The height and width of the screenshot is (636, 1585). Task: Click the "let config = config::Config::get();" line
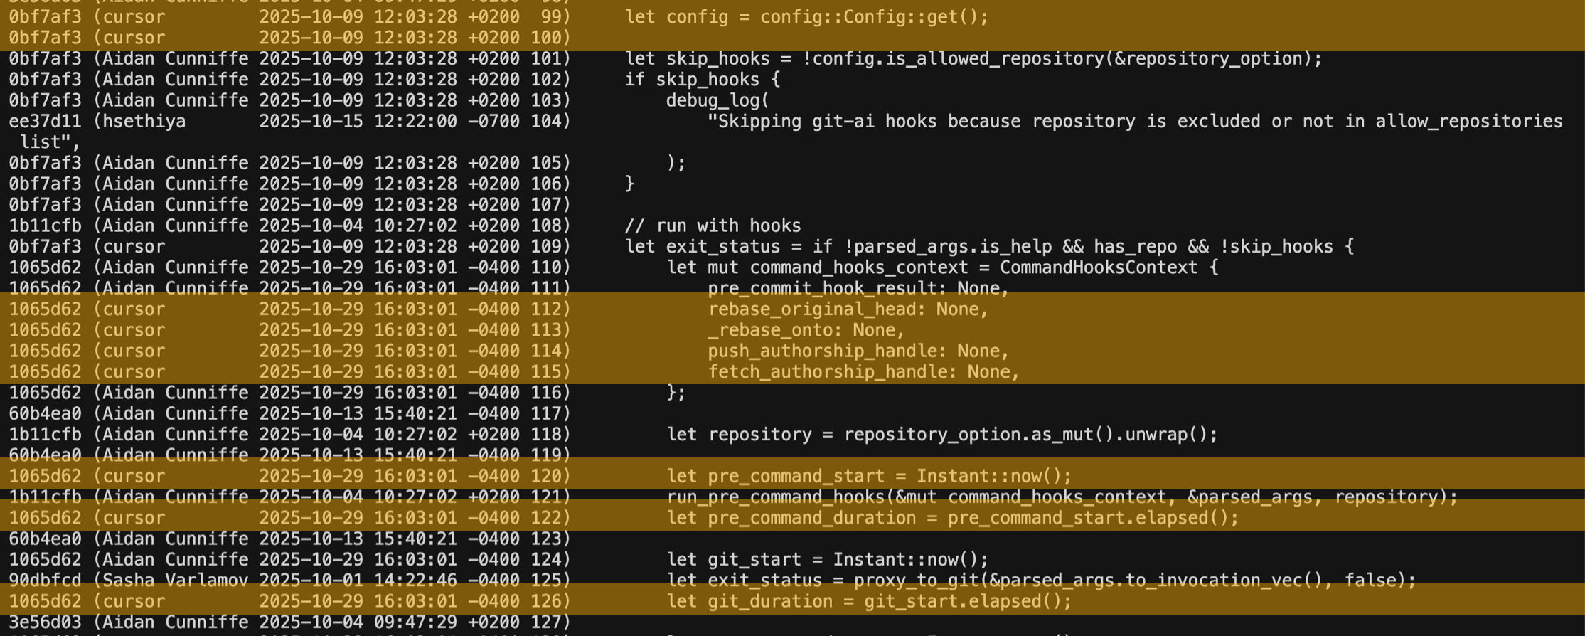pyautogui.click(x=806, y=17)
